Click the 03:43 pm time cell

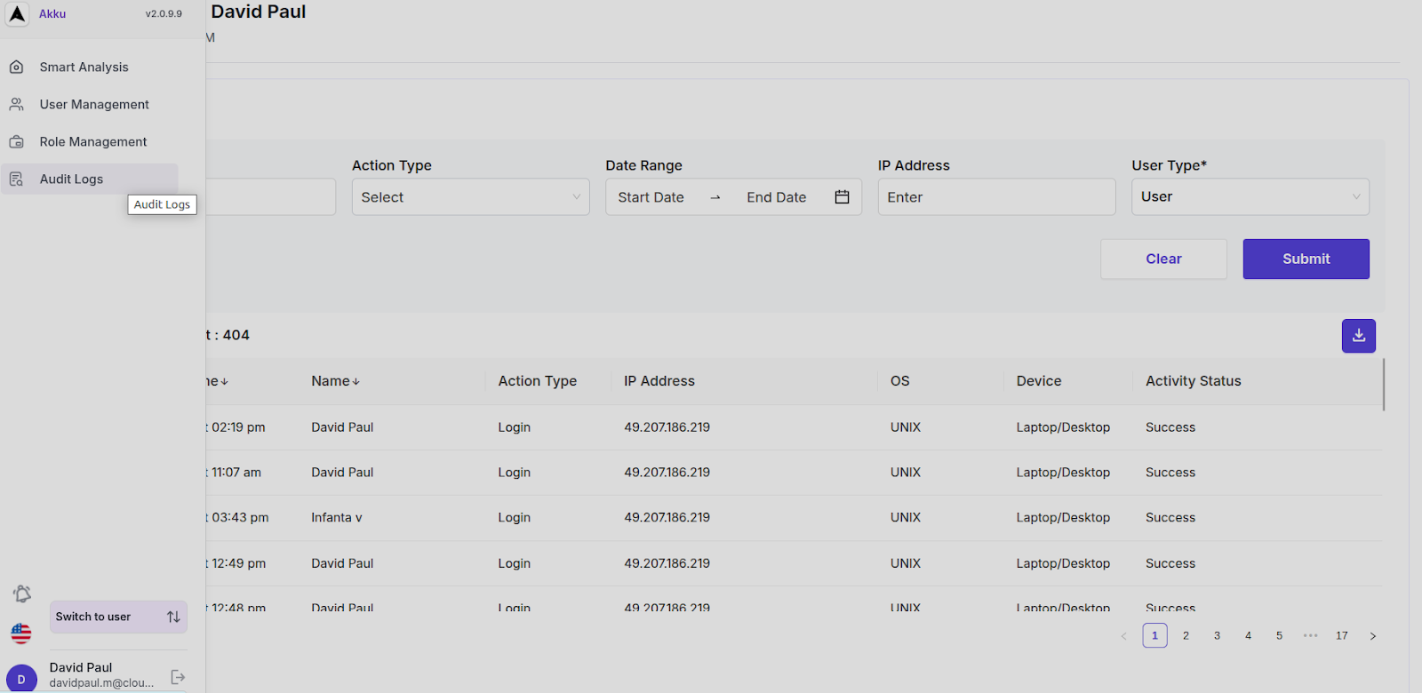(238, 518)
